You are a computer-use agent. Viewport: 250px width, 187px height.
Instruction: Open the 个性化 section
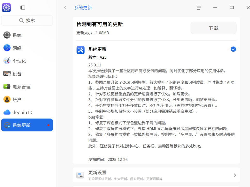point(27,61)
